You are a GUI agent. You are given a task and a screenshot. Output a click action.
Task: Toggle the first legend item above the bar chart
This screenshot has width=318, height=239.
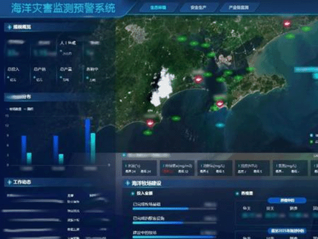pyautogui.click(x=14, y=109)
